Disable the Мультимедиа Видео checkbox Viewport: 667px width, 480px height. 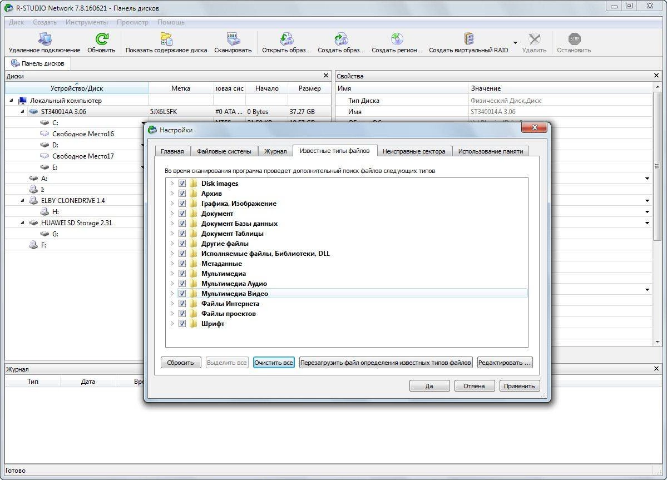coord(182,293)
